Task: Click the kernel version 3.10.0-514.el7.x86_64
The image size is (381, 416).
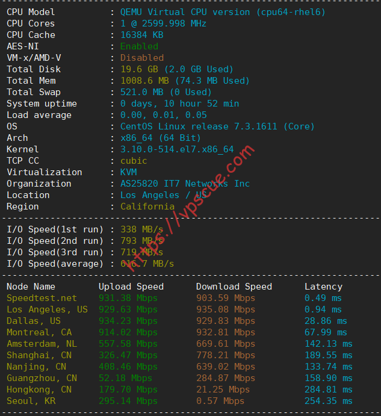Action: click(177, 149)
